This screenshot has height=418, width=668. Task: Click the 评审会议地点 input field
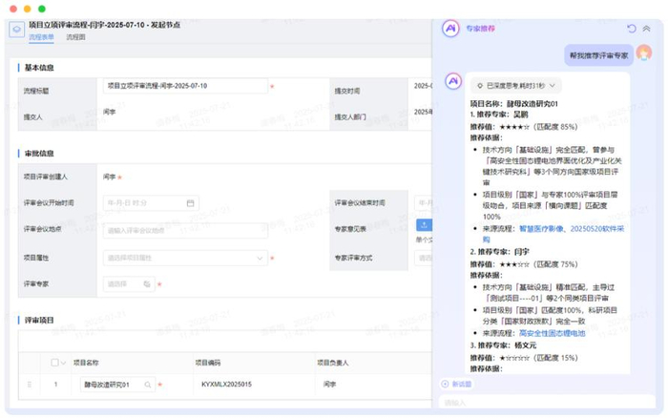pyautogui.click(x=185, y=231)
